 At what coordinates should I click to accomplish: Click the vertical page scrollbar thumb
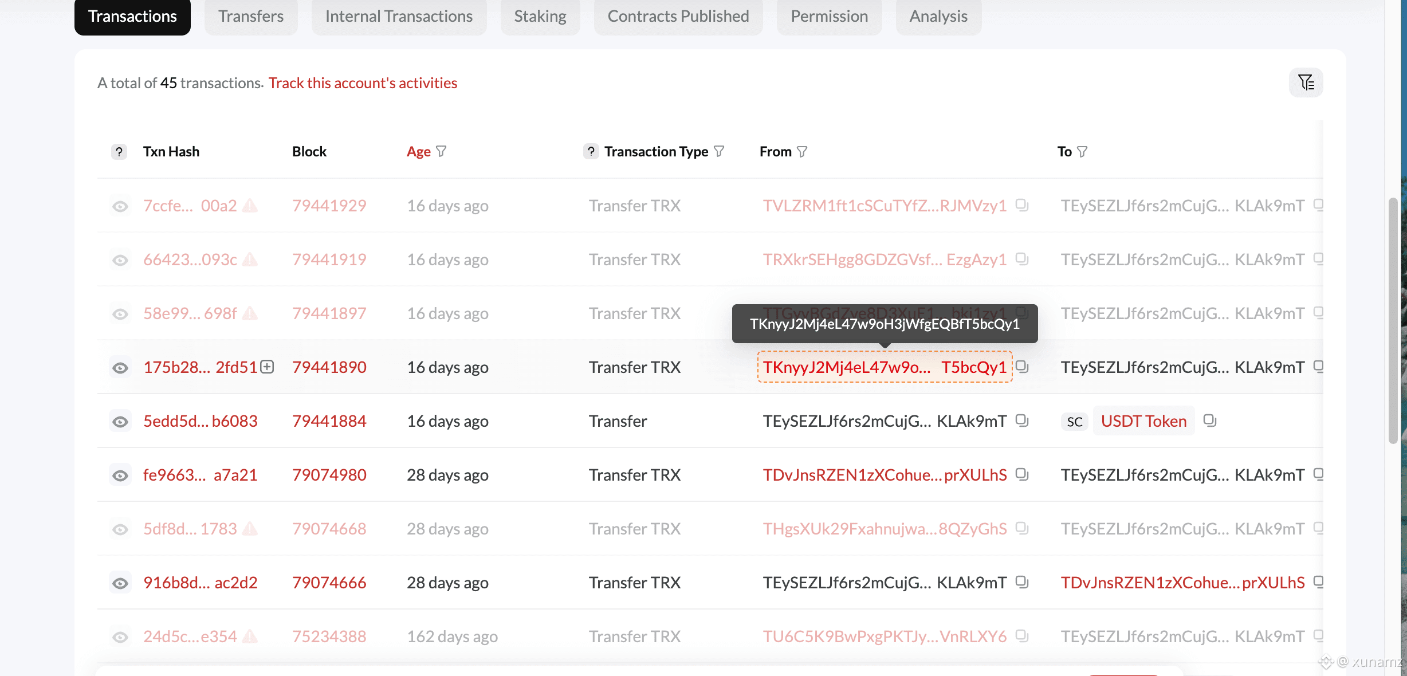click(x=1393, y=321)
